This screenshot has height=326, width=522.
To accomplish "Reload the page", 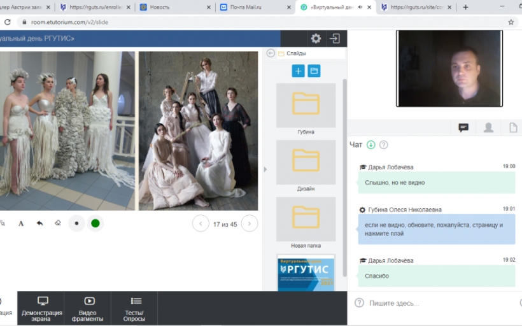I will pos(8,22).
